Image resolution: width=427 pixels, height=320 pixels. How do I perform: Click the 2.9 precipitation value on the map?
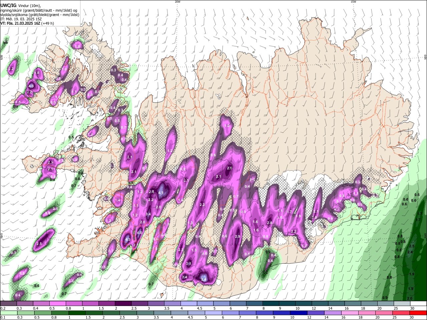pyautogui.click(x=238, y=236)
